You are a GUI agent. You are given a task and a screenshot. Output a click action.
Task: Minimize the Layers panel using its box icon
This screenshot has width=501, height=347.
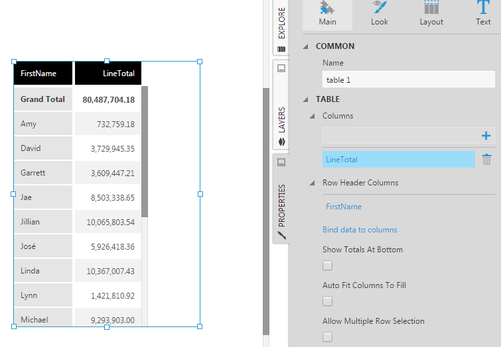pyautogui.click(x=281, y=68)
